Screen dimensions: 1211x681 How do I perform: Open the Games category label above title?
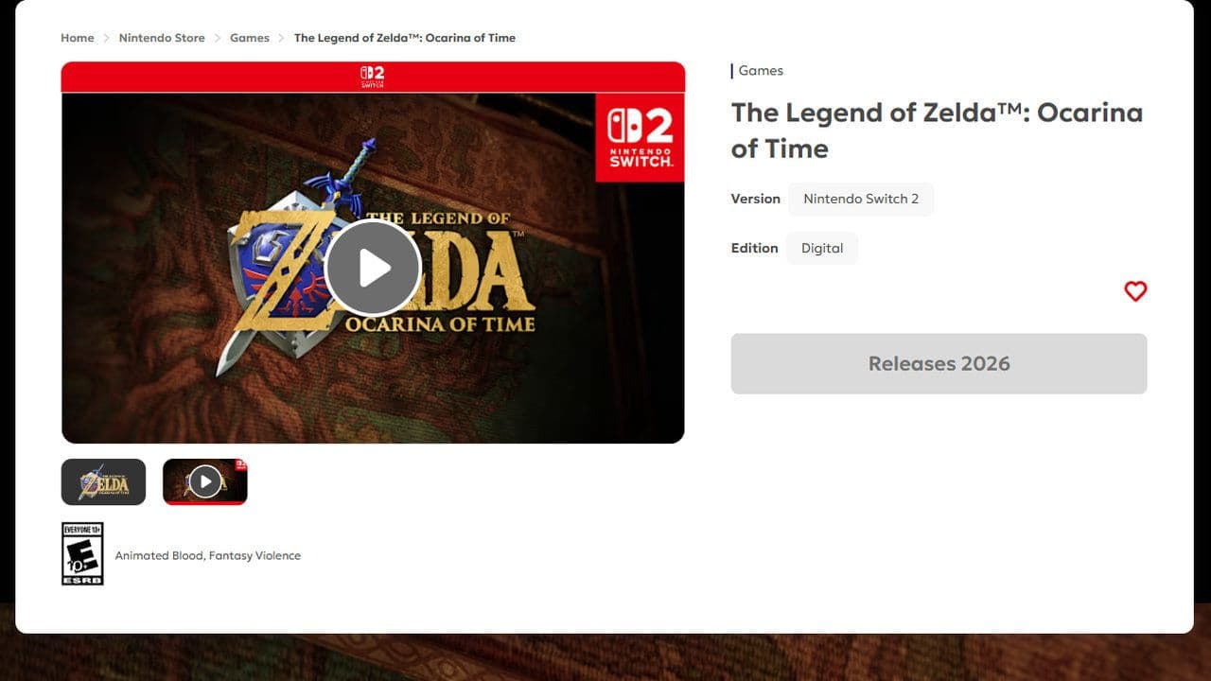click(x=761, y=71)
